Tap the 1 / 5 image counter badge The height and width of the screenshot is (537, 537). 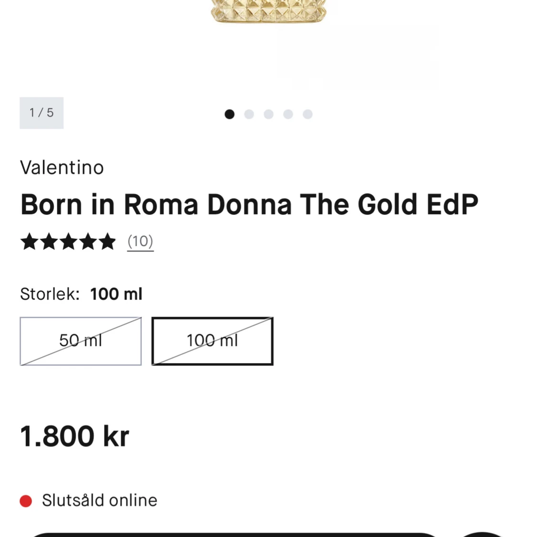42,113
